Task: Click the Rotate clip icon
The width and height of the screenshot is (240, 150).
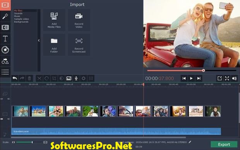Action: [47, 78]
